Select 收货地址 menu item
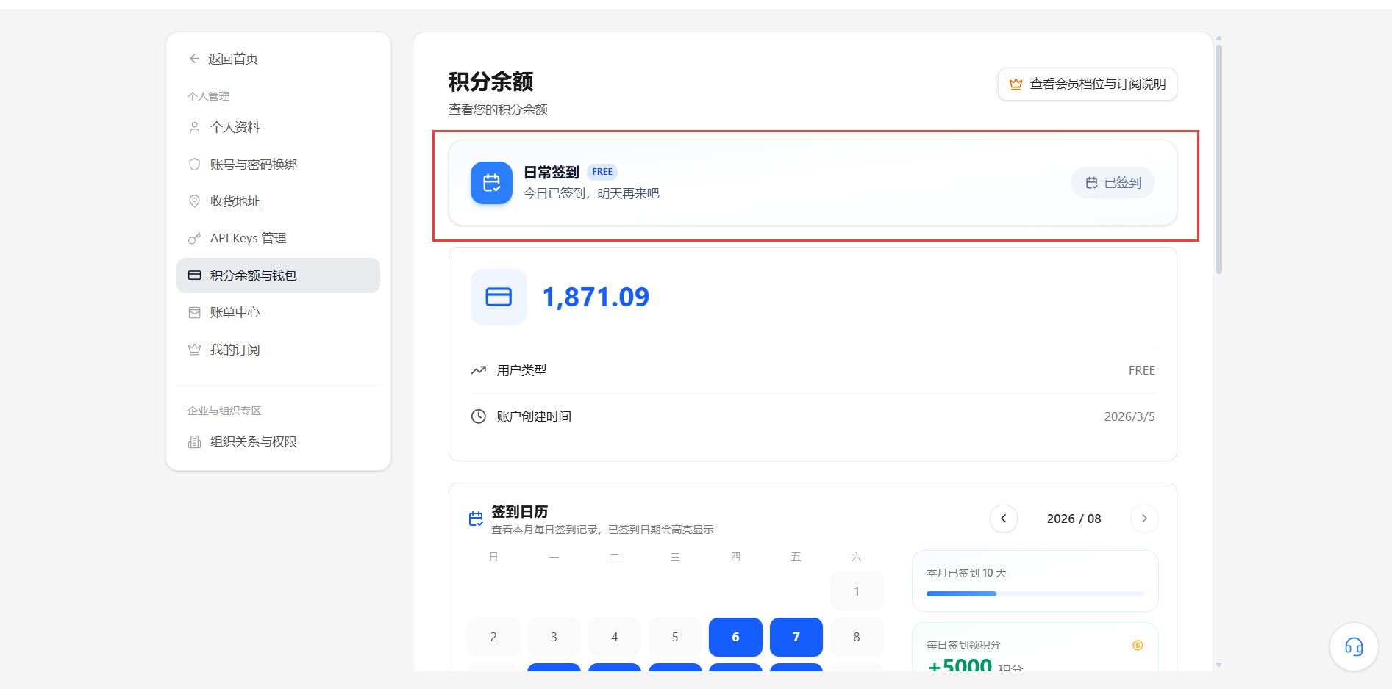 point(278,201)
